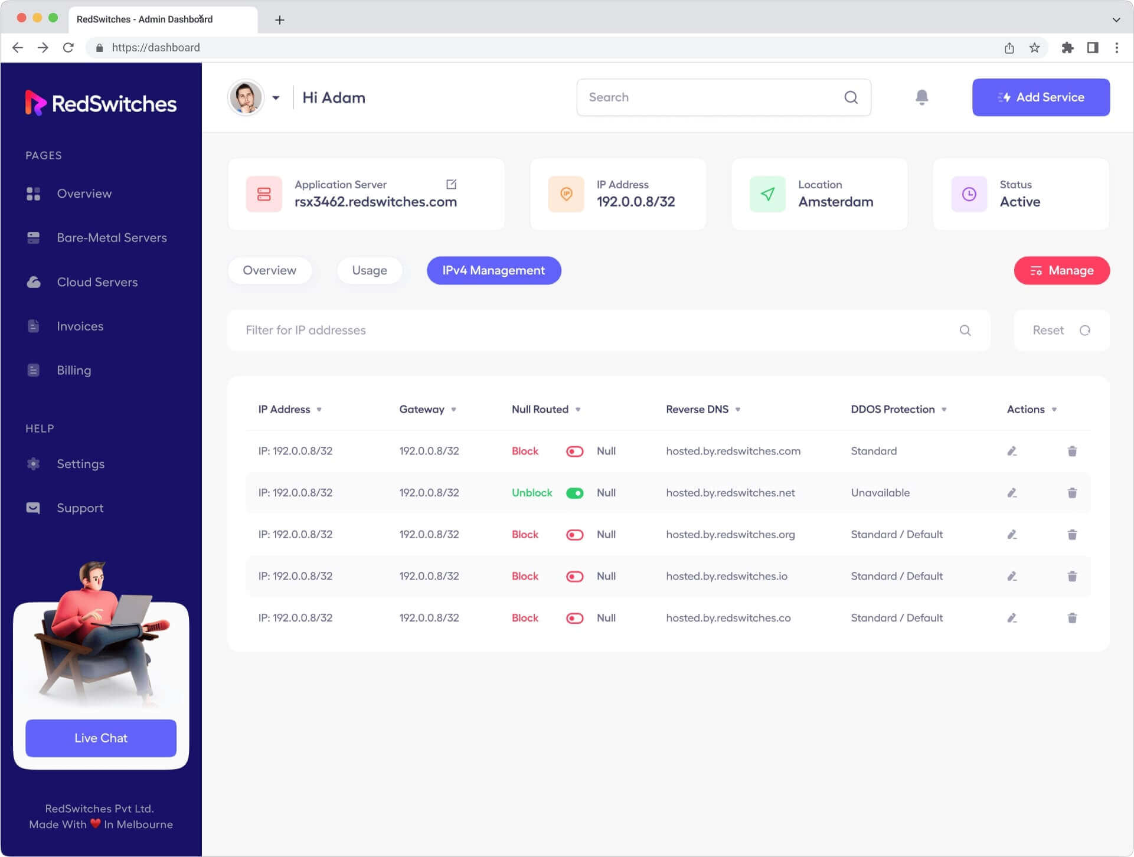Toggle null route for redswitches.io row
Viewport: 1134px width, 857px height.
574,577
